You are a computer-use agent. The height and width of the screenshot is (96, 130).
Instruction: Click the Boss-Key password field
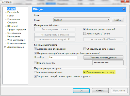[x=108, y=63]
